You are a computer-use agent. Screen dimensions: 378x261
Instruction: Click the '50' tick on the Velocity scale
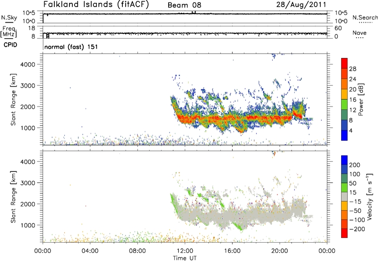352,183
